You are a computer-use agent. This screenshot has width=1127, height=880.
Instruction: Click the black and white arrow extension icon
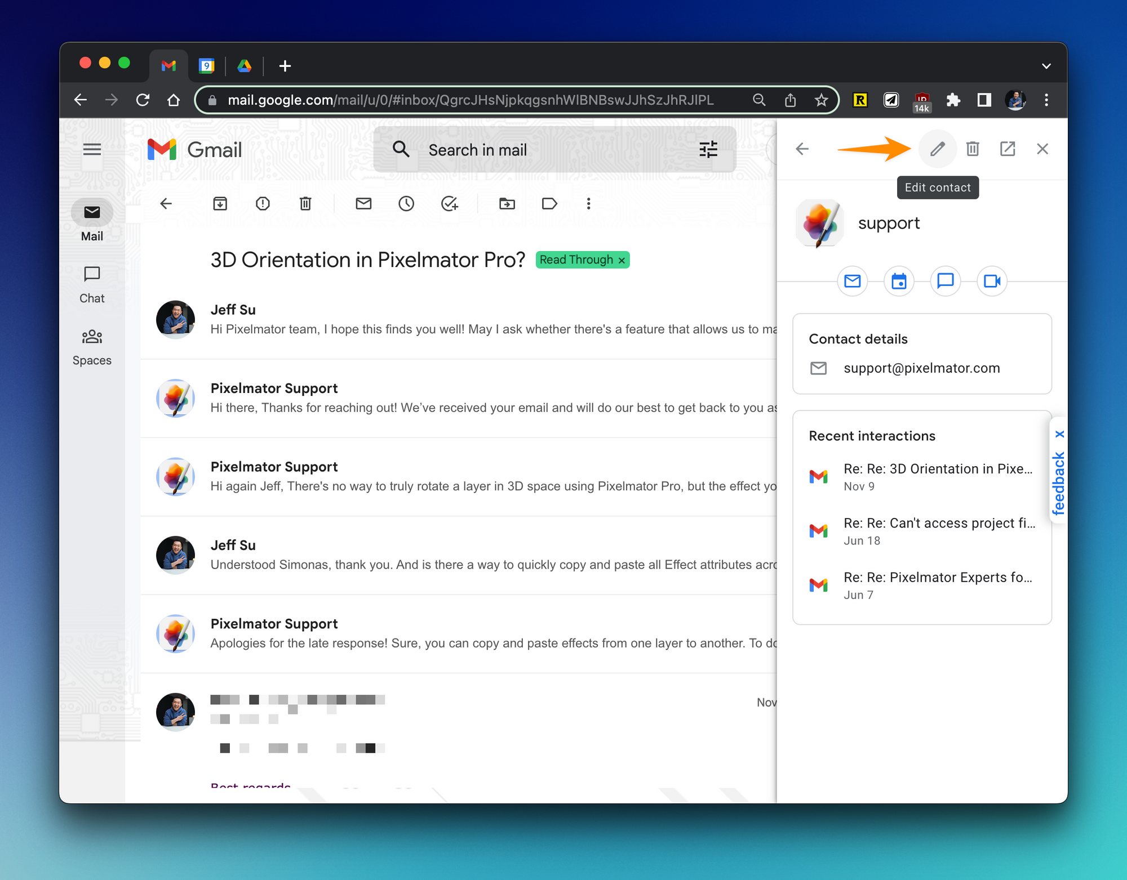pos(891,100)
